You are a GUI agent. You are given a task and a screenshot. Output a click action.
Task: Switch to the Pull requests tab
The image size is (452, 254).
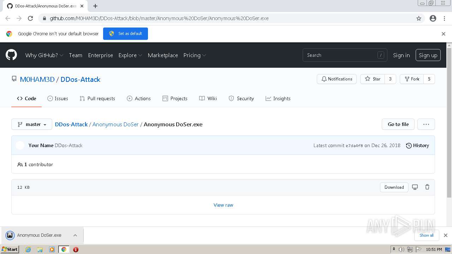click(97, 98)
